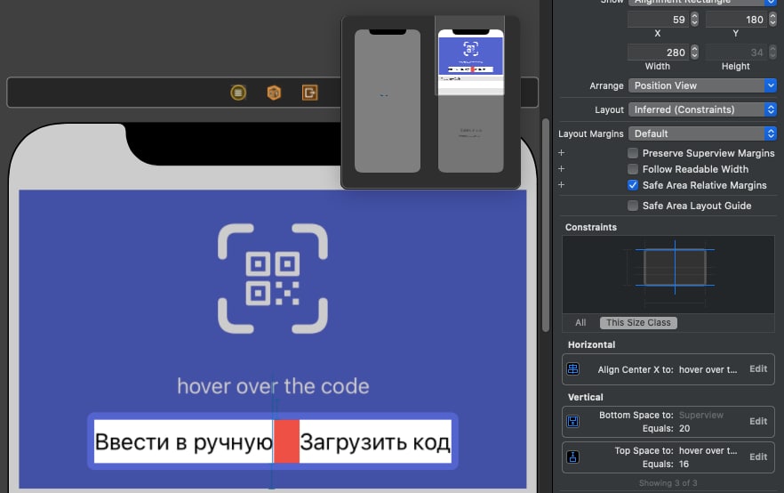Click the empty gray scene in minimap
Viewport: 784px width, 493px height.
point(388,101)
